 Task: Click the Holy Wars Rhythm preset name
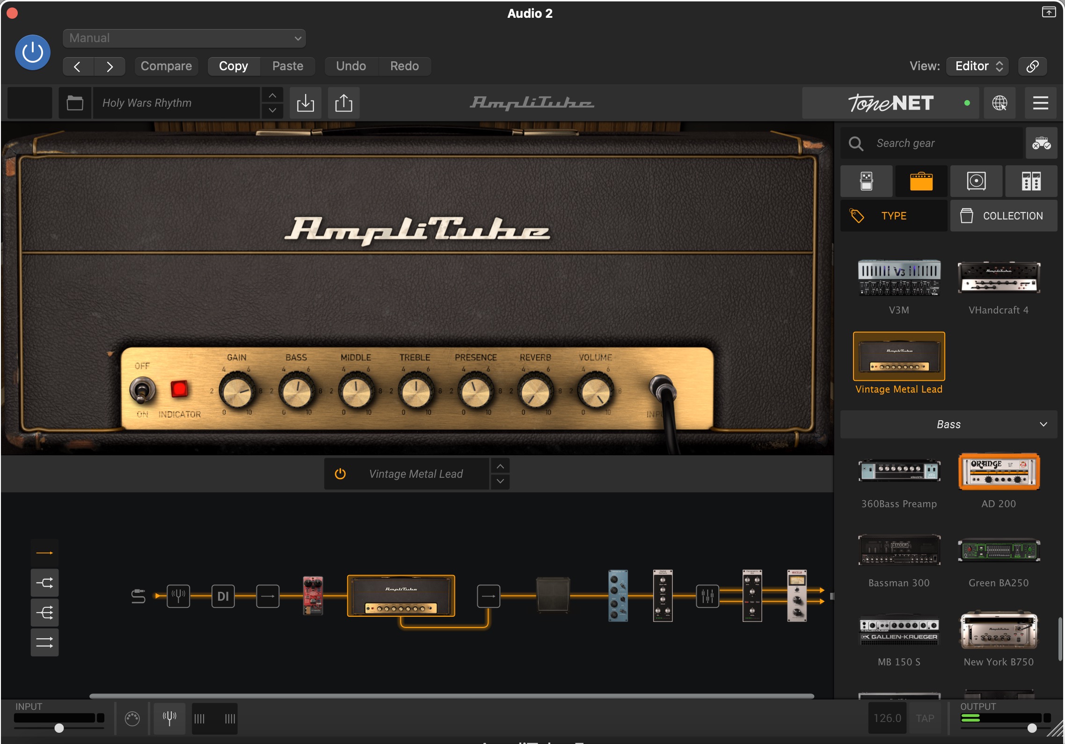tap(176, 103)
